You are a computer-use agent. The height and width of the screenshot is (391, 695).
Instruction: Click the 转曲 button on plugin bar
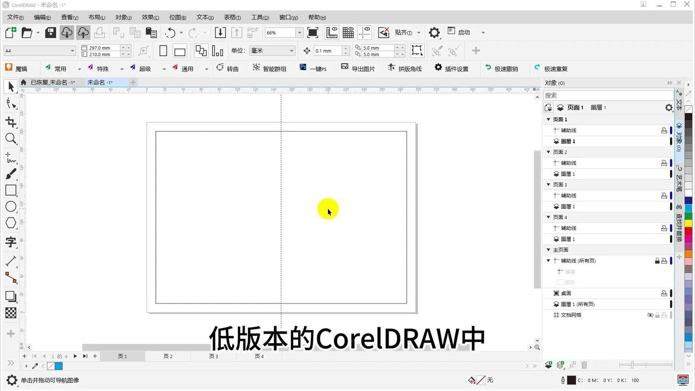click(x=228, y=68)
